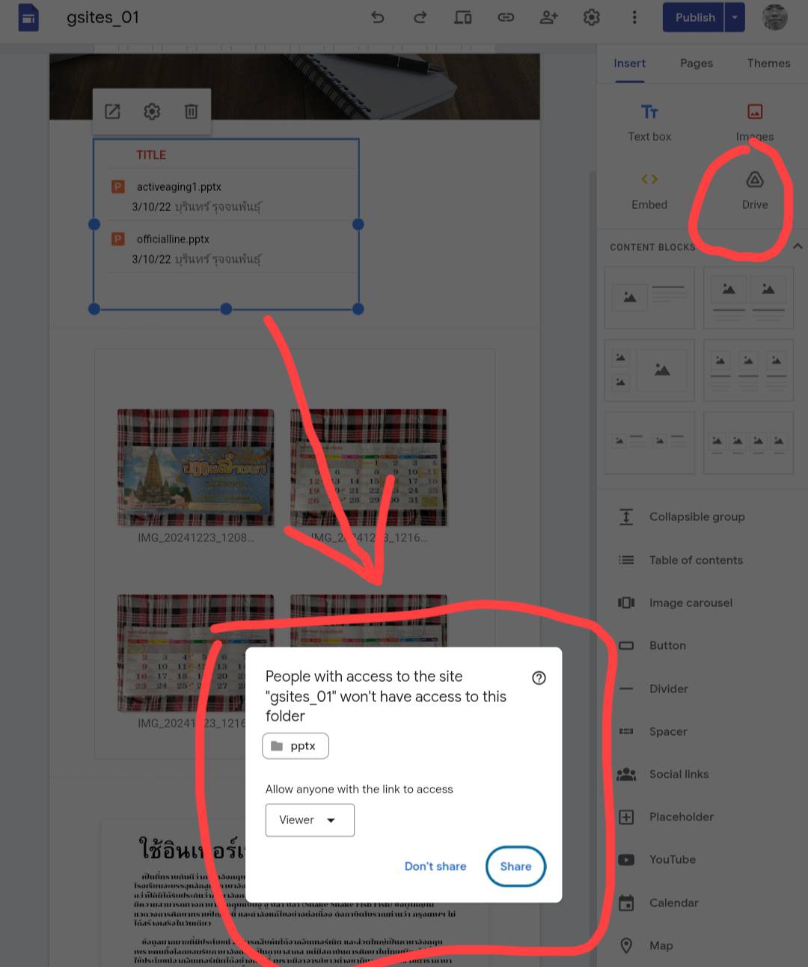Delete the selected Drive folder block

(191, 112)
